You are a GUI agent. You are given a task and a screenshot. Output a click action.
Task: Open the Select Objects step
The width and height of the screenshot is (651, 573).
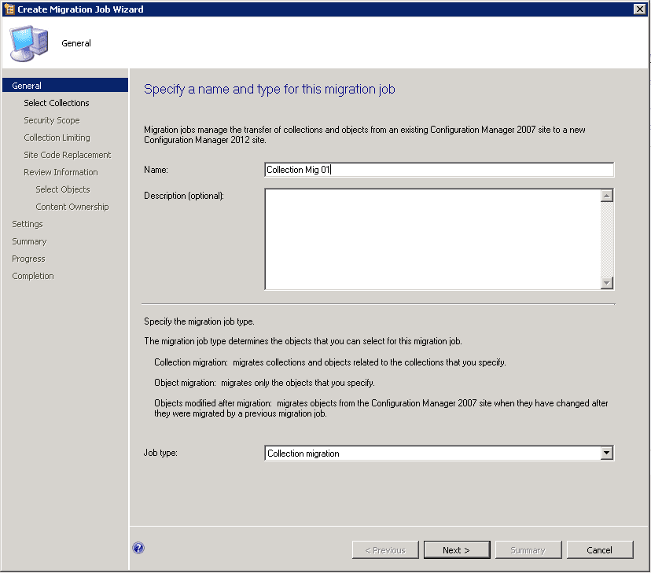tap(63, 189)
